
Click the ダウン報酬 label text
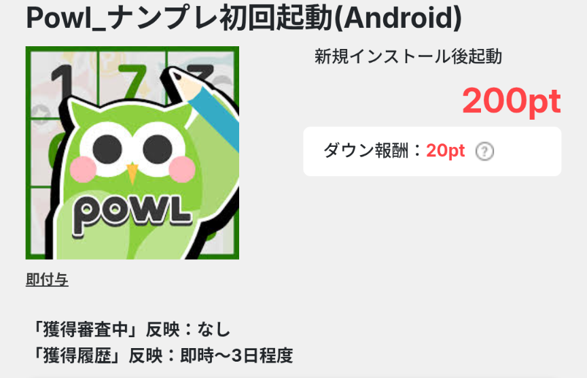click(x=366, y=151)
